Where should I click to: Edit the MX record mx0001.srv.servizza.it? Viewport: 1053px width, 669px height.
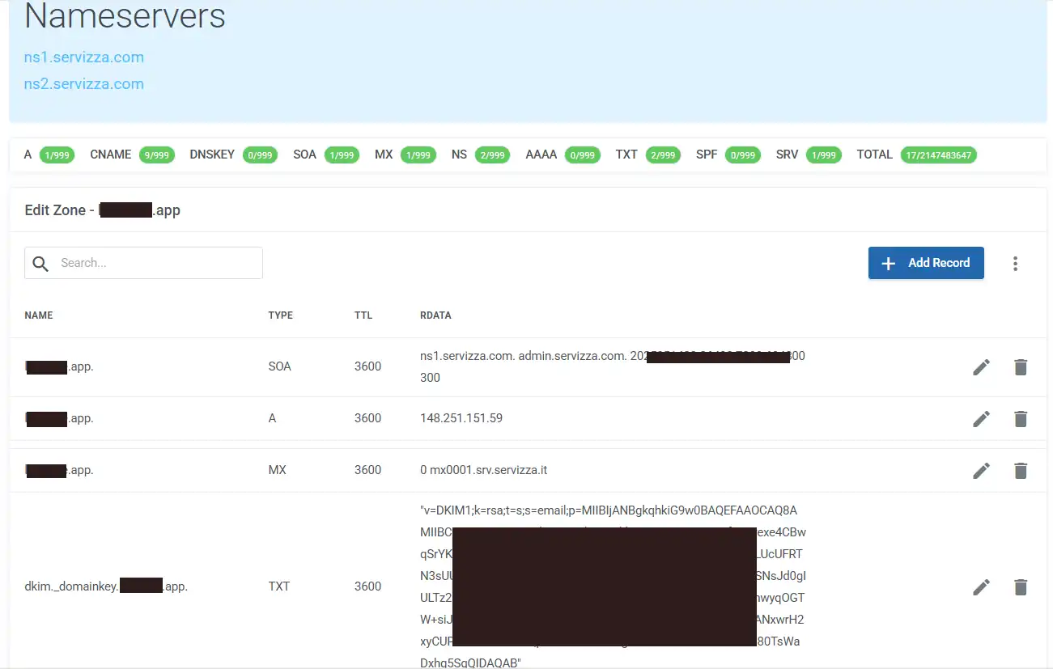pyautogui.click(x=981, y=471)
